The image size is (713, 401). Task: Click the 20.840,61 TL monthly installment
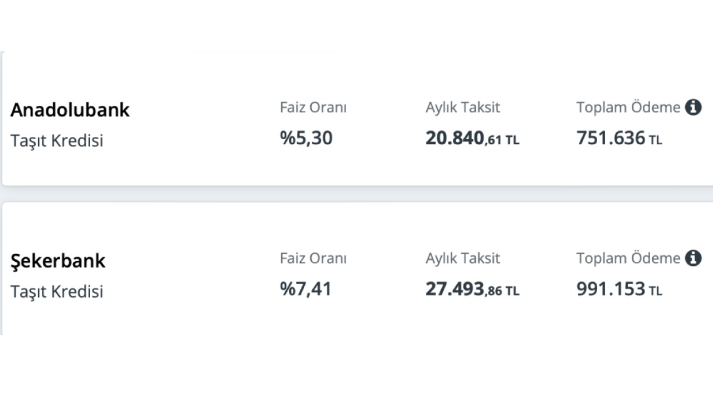[472, 138]
